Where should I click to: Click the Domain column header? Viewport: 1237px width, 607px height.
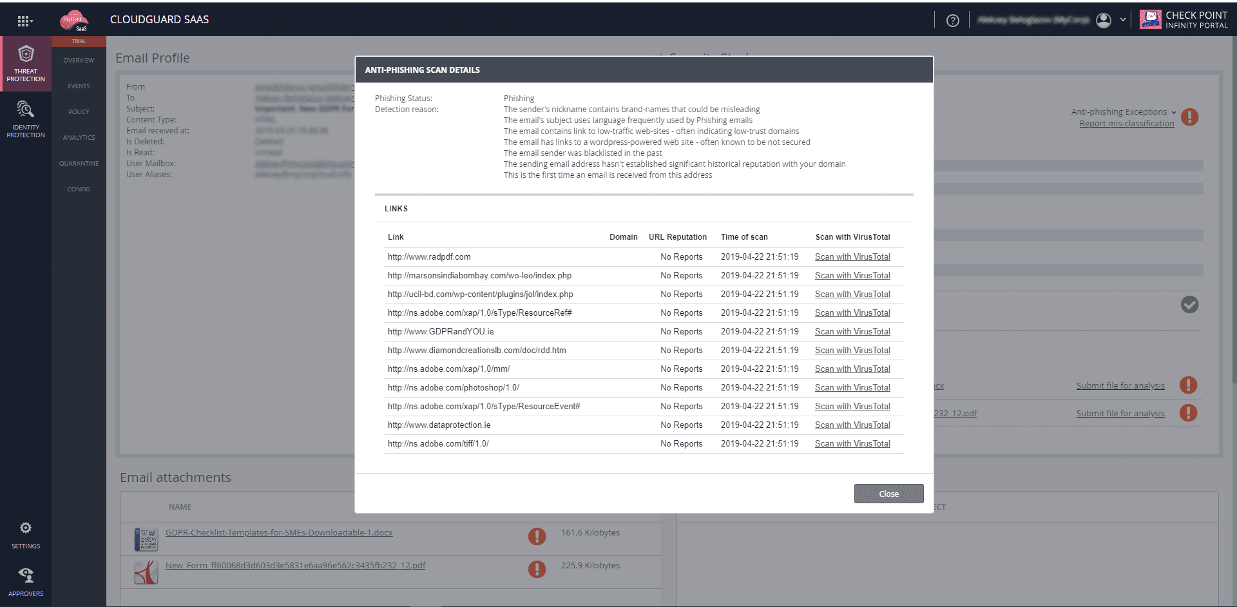[624, 237]
